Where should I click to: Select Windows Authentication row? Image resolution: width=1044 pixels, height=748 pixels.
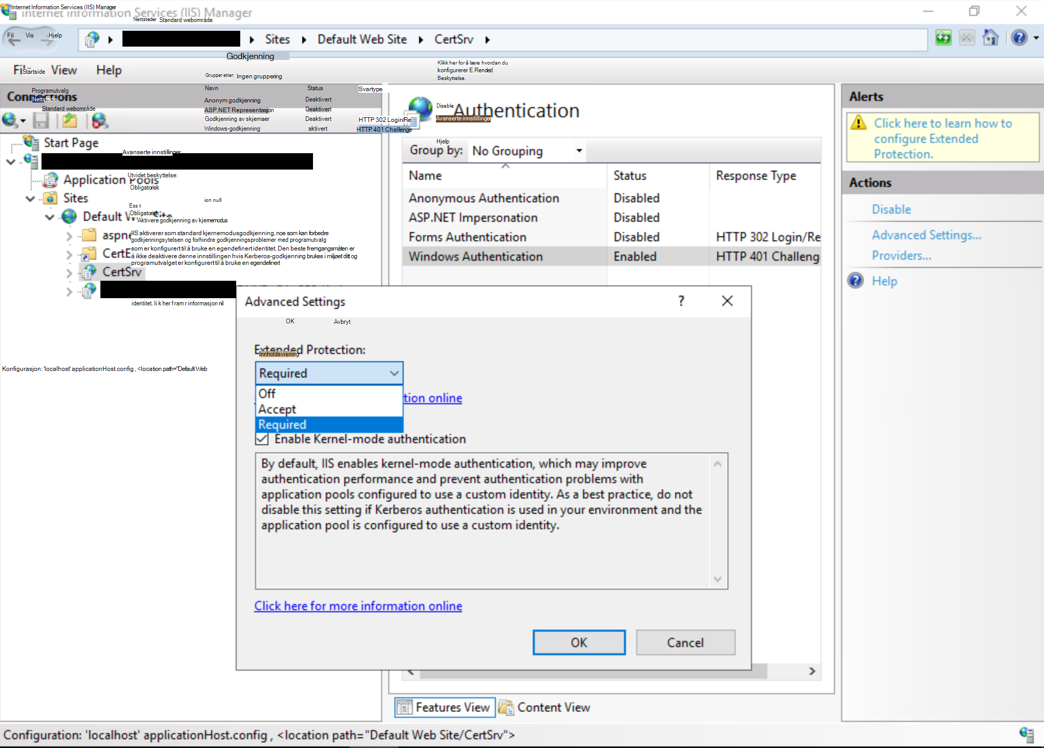click(x=612, y=257)
